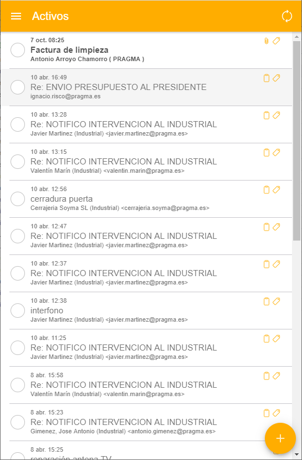This screenshot has height=460, width=302.
Task: Click tag icon on the 10 abr. 11:25 message
Action: (x=277, y=338)
